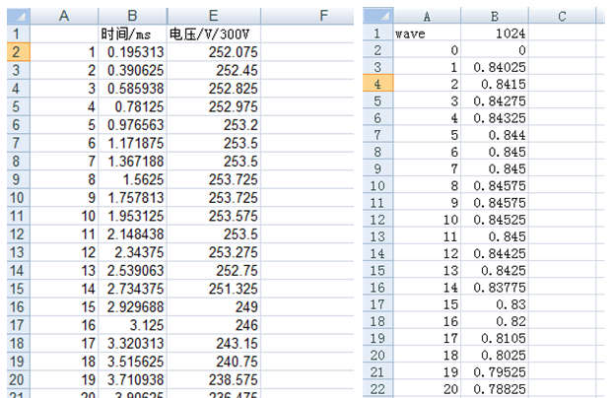
Task: Select column C header in right spreadsheet
Action: click(562, 16)
